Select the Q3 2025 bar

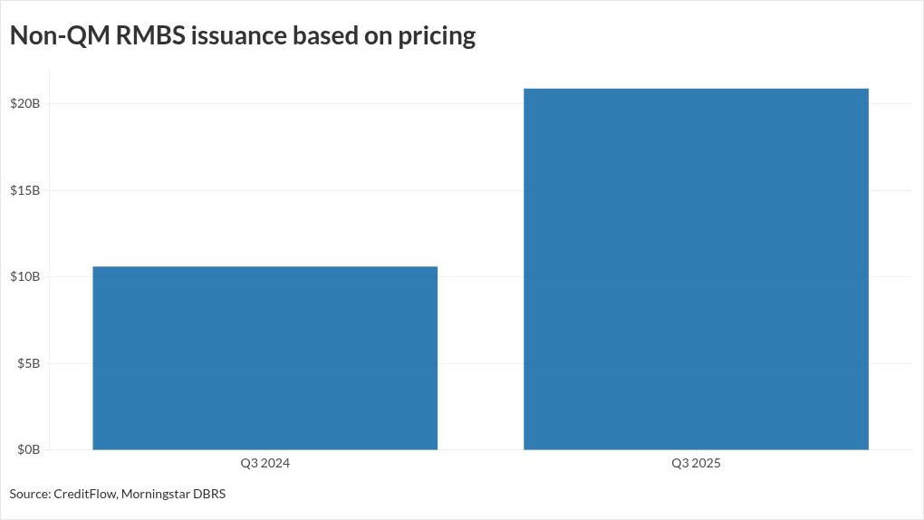(x=696, y=269)
